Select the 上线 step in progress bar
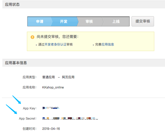This screenshot has width=165, height=134. tap(116, 21)
